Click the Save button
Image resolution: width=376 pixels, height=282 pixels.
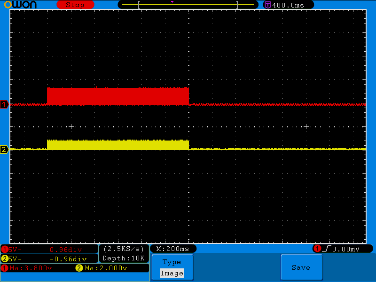pyautogui.click(x=301, y=267)
